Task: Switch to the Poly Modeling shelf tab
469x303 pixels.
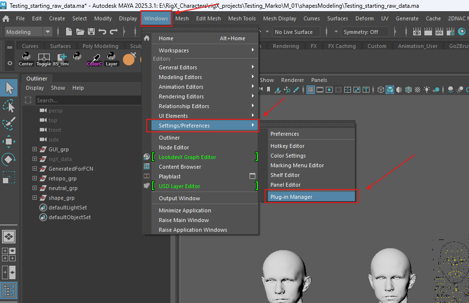Action: pyautogui.click(x=100, y=46)
